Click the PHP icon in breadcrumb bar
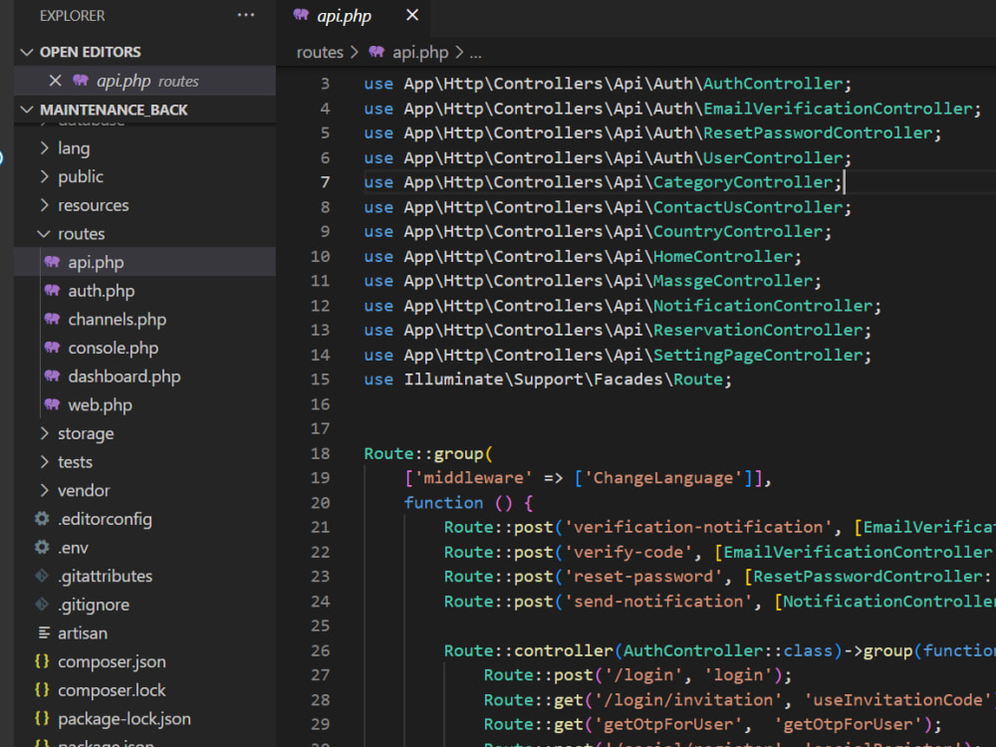The height and width of the screenshot is (747, 996). tap(376, 52)
